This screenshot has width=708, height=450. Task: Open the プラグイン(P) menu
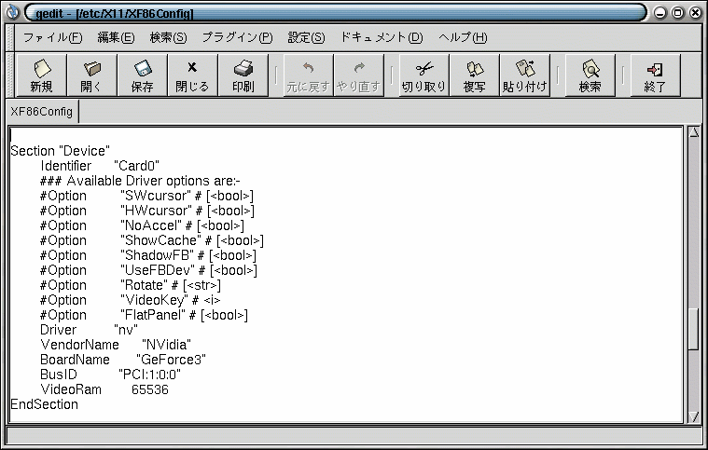click(237, 37)
